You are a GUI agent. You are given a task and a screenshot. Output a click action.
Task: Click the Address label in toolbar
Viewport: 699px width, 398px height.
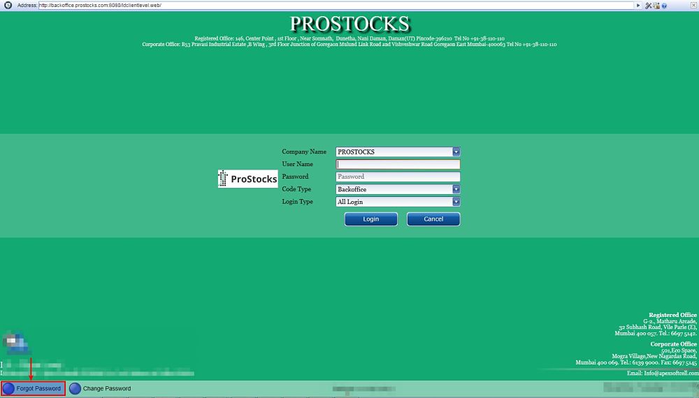click(x=27, y=6)
